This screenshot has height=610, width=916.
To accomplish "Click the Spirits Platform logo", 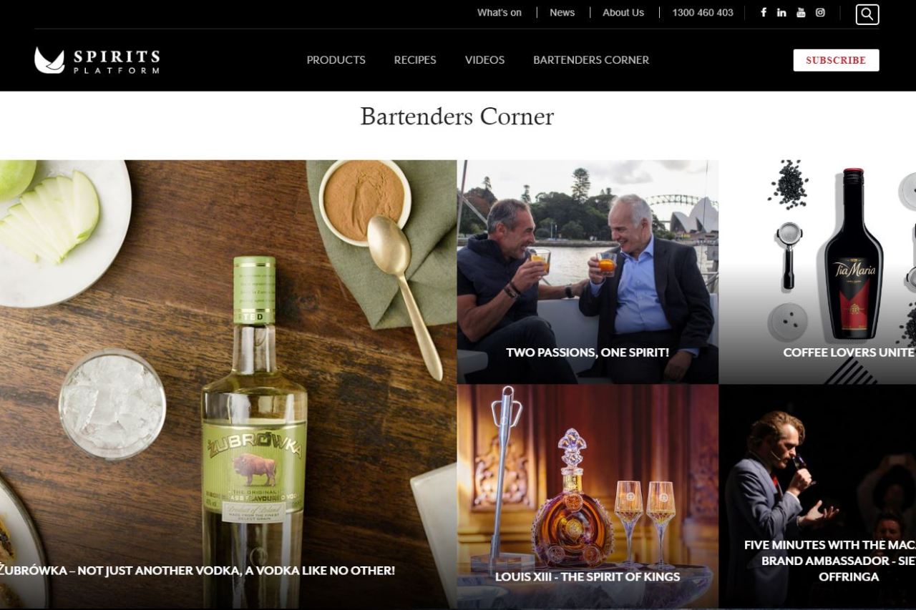I will (97, 60).
